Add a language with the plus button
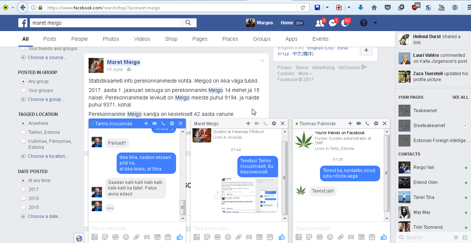This screenshot has height=243, width=471. point(366,50)
